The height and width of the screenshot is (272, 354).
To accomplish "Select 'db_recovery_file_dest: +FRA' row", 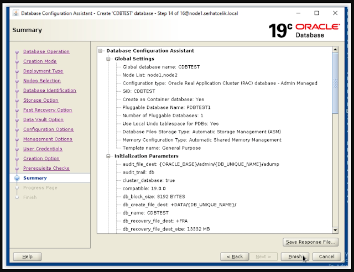I will click(x=155, y=221).
